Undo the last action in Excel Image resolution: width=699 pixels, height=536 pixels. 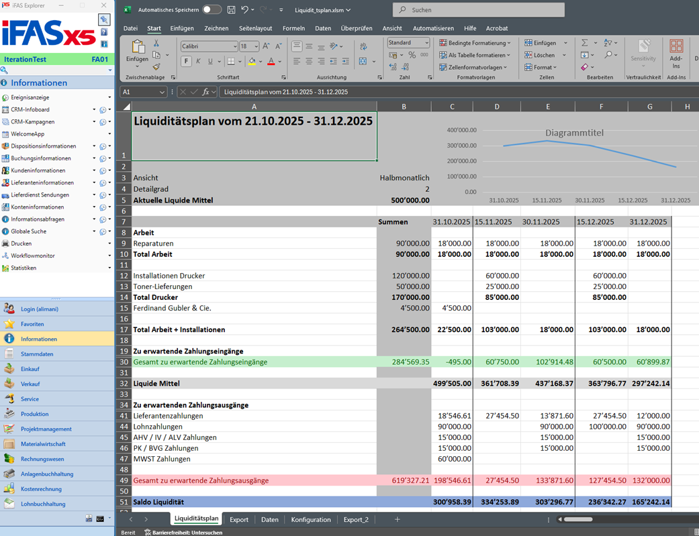[x=244, y=10]
